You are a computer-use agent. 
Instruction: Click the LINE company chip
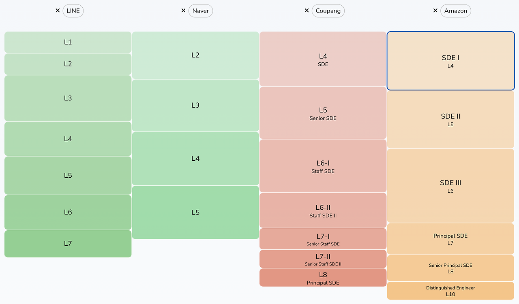pyautogui.click(x=73, y=11)
